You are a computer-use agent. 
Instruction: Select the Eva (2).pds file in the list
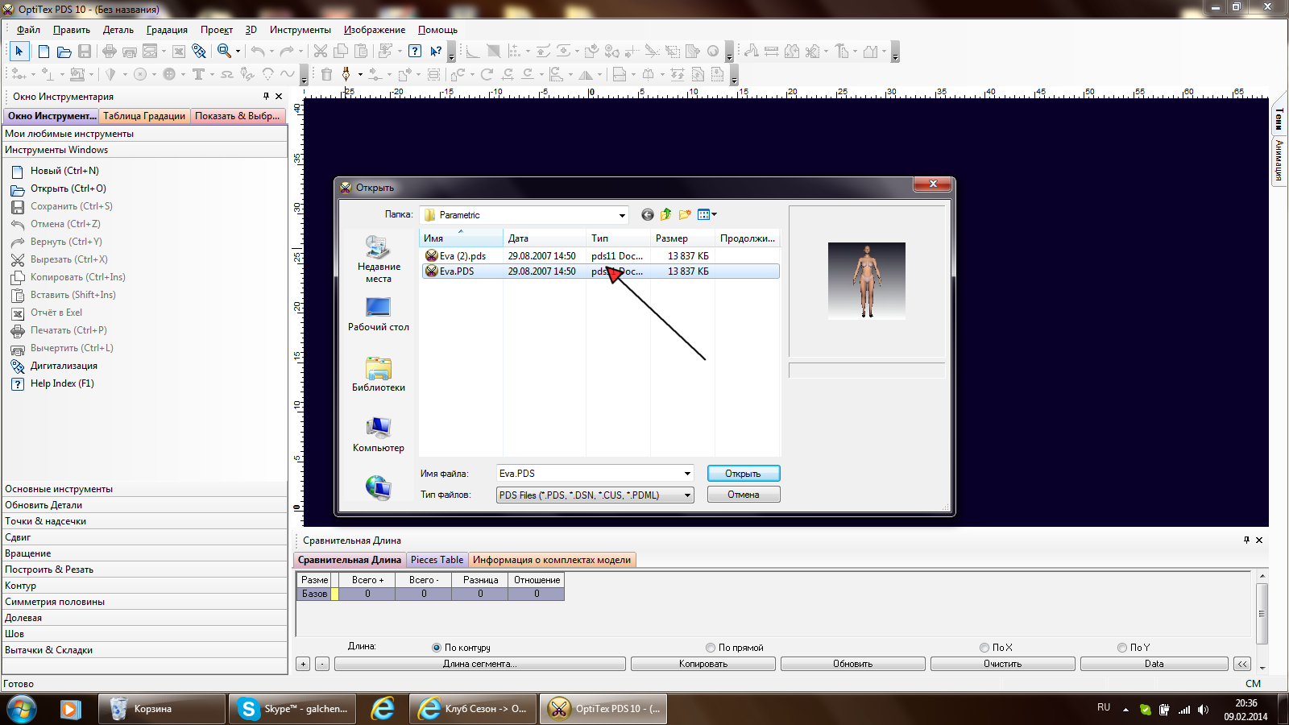pos(462,256)
